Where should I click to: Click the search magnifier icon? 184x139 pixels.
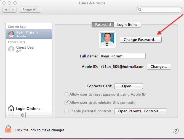[x=140, y=10]
